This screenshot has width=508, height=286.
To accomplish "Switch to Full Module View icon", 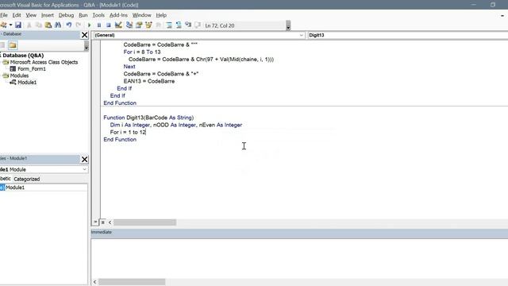I will pos(102,222).
